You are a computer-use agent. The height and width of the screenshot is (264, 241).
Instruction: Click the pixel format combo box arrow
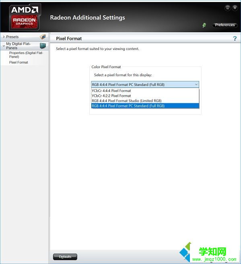pos(196,85)
